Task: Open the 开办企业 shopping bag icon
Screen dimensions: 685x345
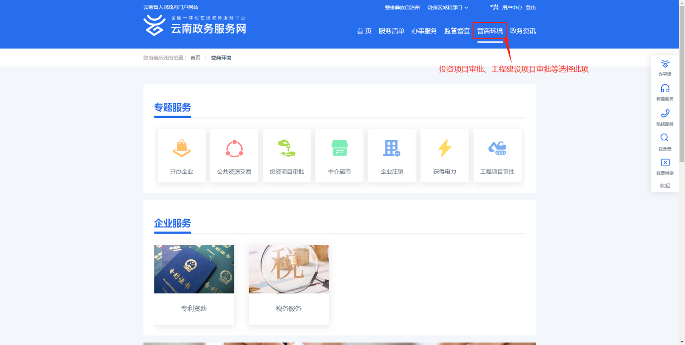Action: pyautogui.click(x=182, y=148)
